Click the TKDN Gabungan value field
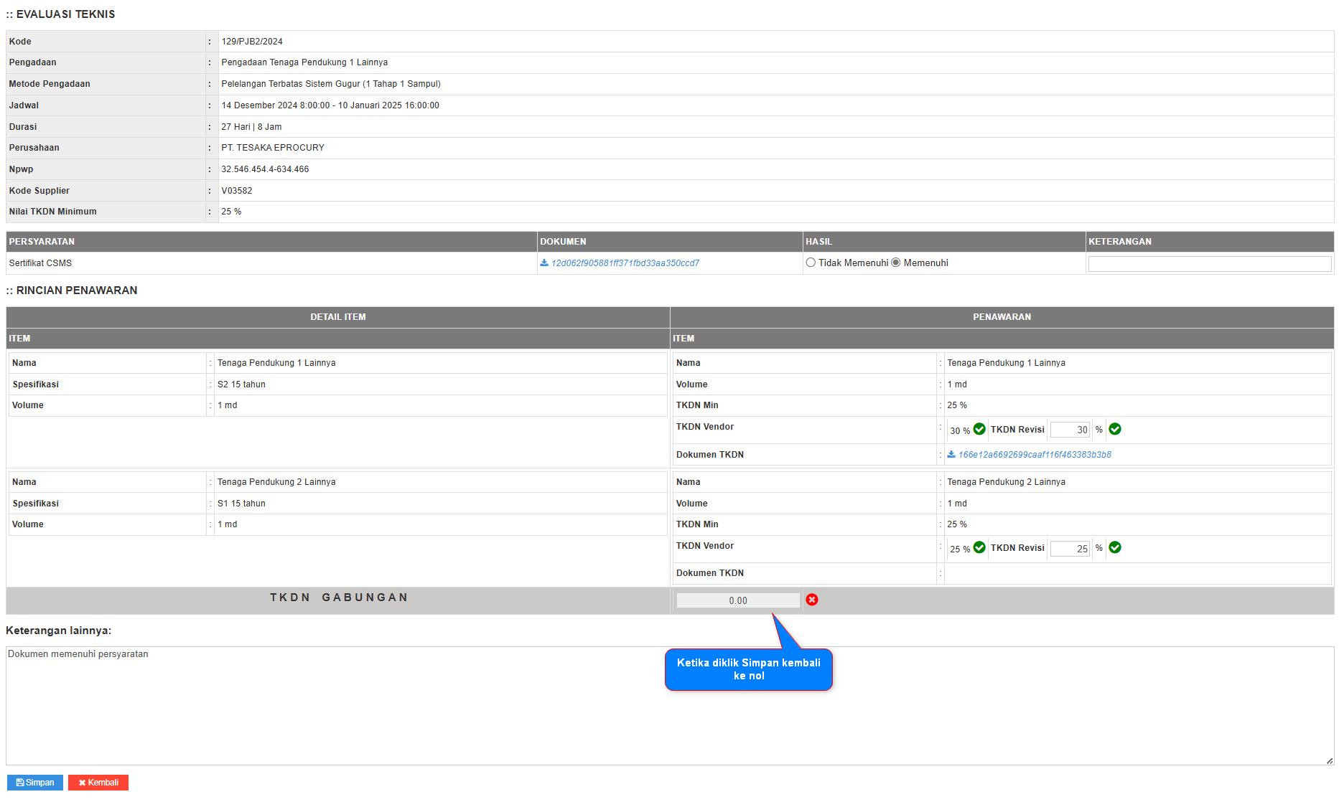Image resolution: width=1339 pixels, height=807 pixels. click(x=738, y=600)
